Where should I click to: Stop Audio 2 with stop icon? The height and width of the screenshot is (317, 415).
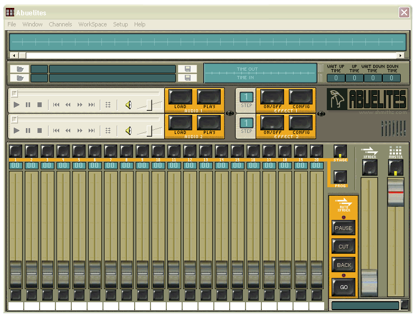pos(40,131)
